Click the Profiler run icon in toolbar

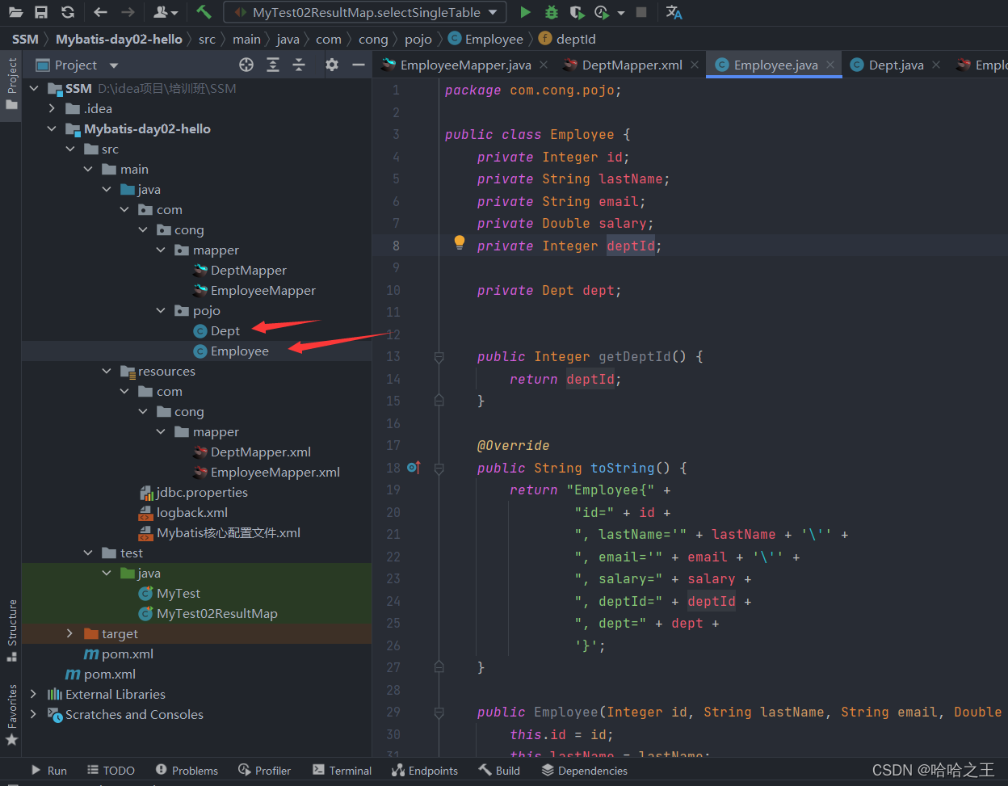[602, 12]
